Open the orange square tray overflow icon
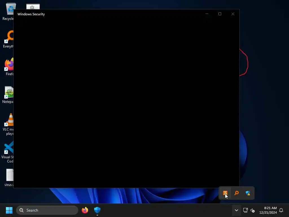Image resolution: width=289 pixels, height=217 pixels. [x=225, y=193]
